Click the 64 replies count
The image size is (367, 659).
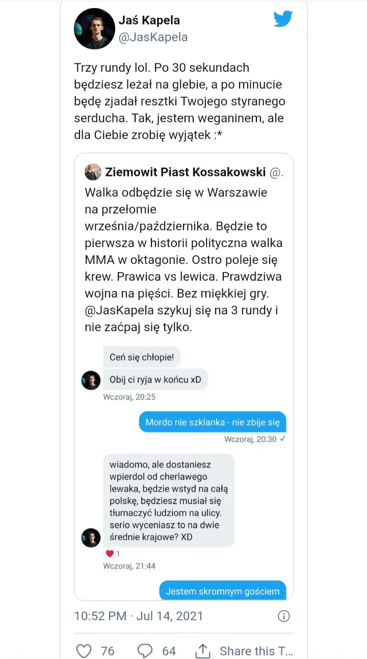(x=169, y=651)
